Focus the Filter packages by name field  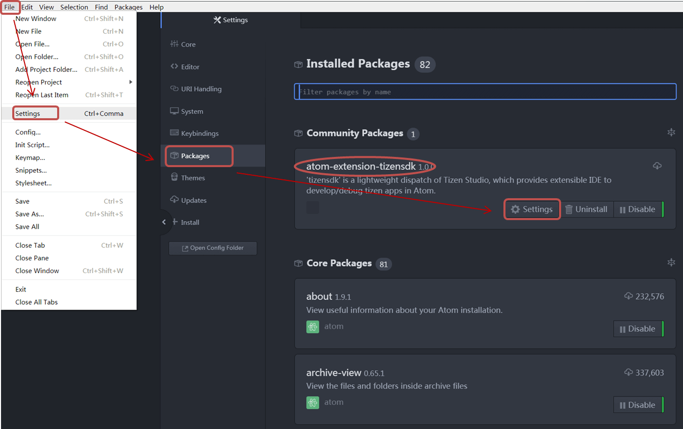pos(485,92)
